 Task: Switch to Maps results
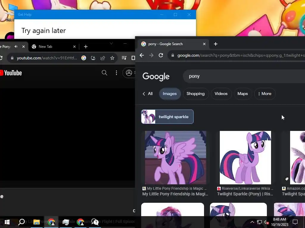point(242,94)
